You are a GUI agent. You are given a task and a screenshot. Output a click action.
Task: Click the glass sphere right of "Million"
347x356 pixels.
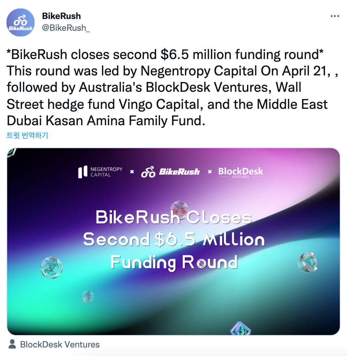(307, 262)
